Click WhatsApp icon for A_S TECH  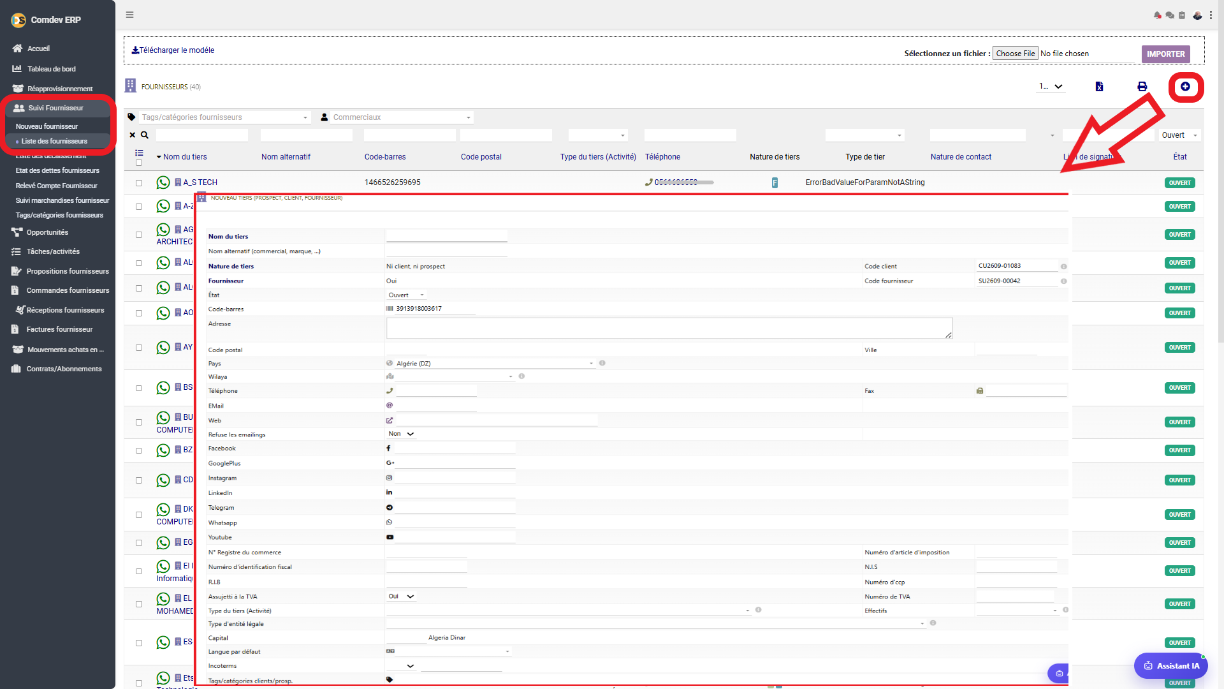(163, 182)
